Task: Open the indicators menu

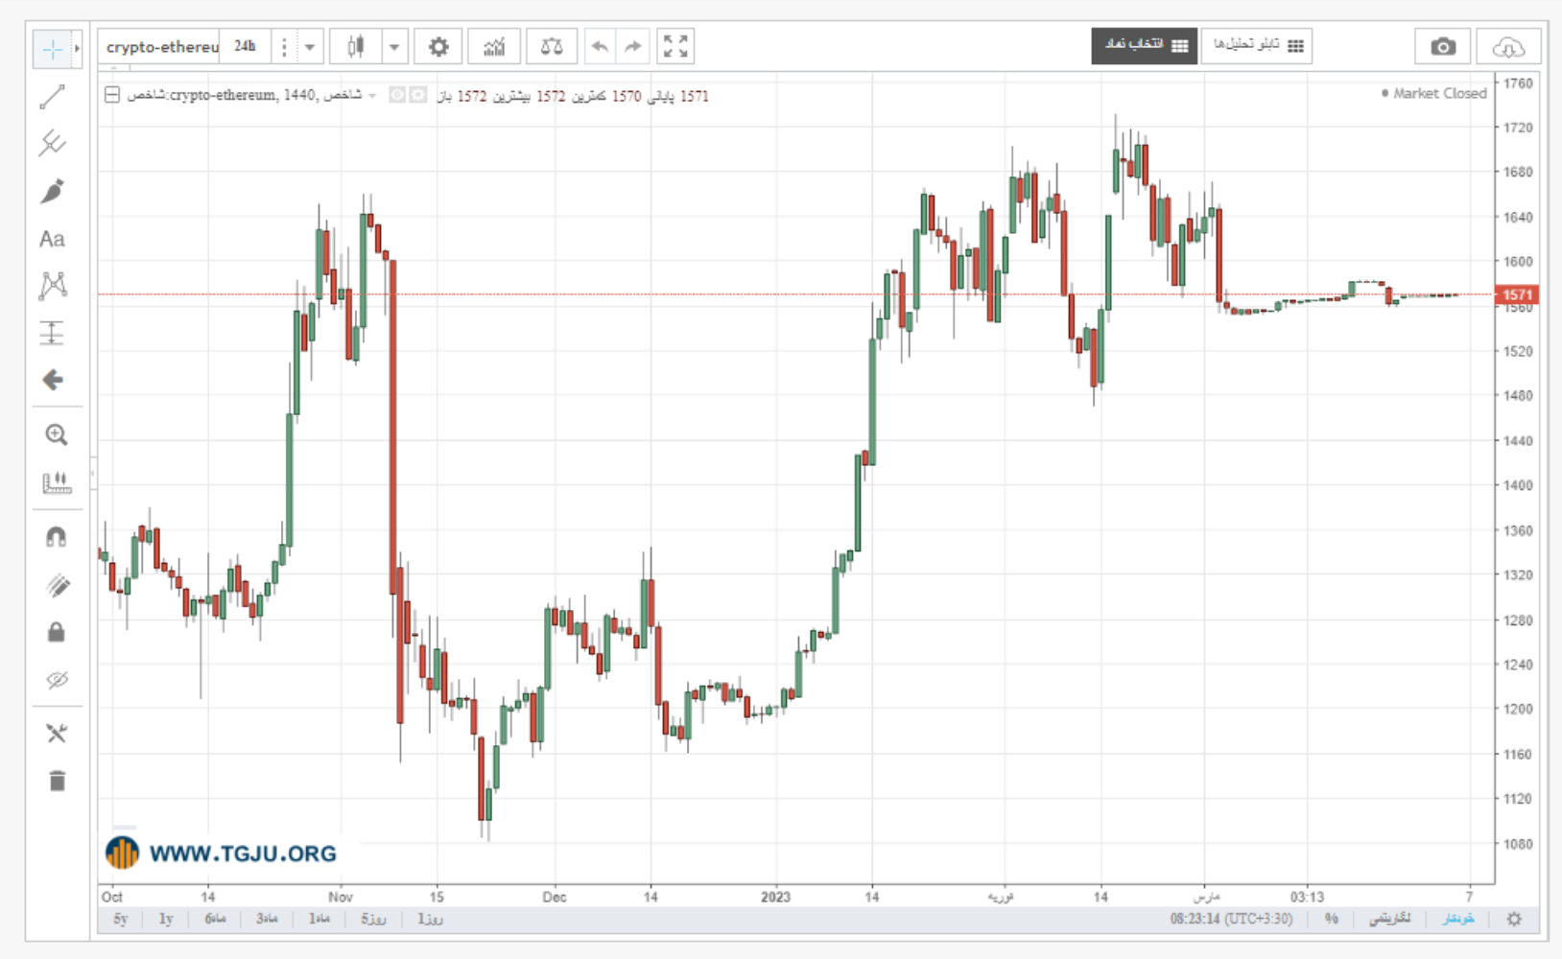Action: (x=494, y=46)
